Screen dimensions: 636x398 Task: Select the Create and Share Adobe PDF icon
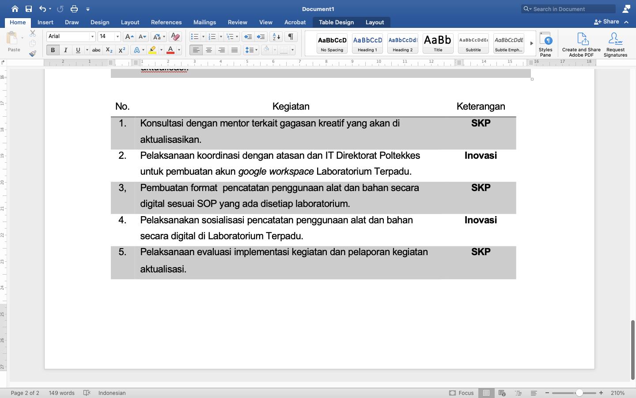(581, 44)
